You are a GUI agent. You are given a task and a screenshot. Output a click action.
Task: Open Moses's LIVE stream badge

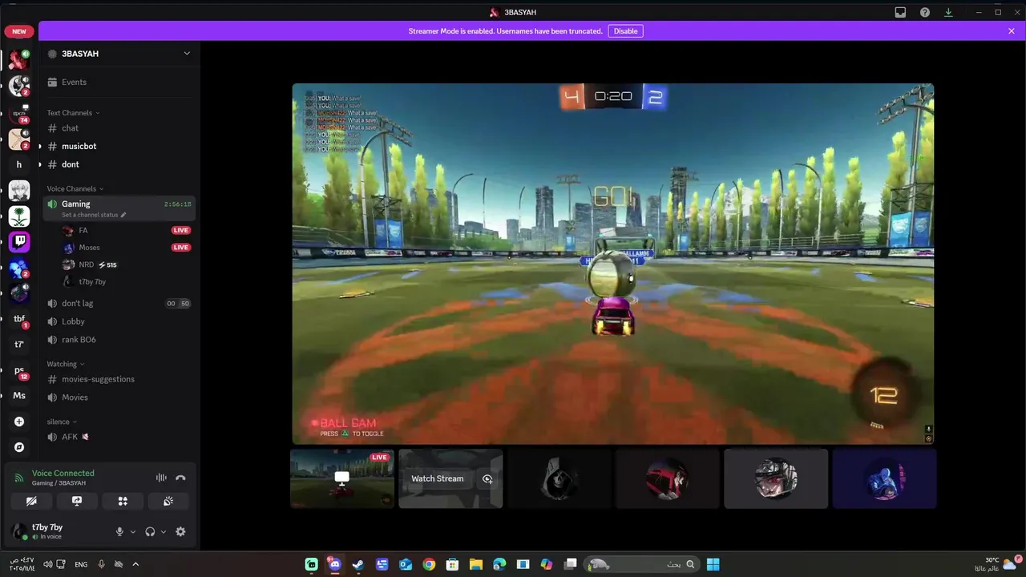[181, 248]
